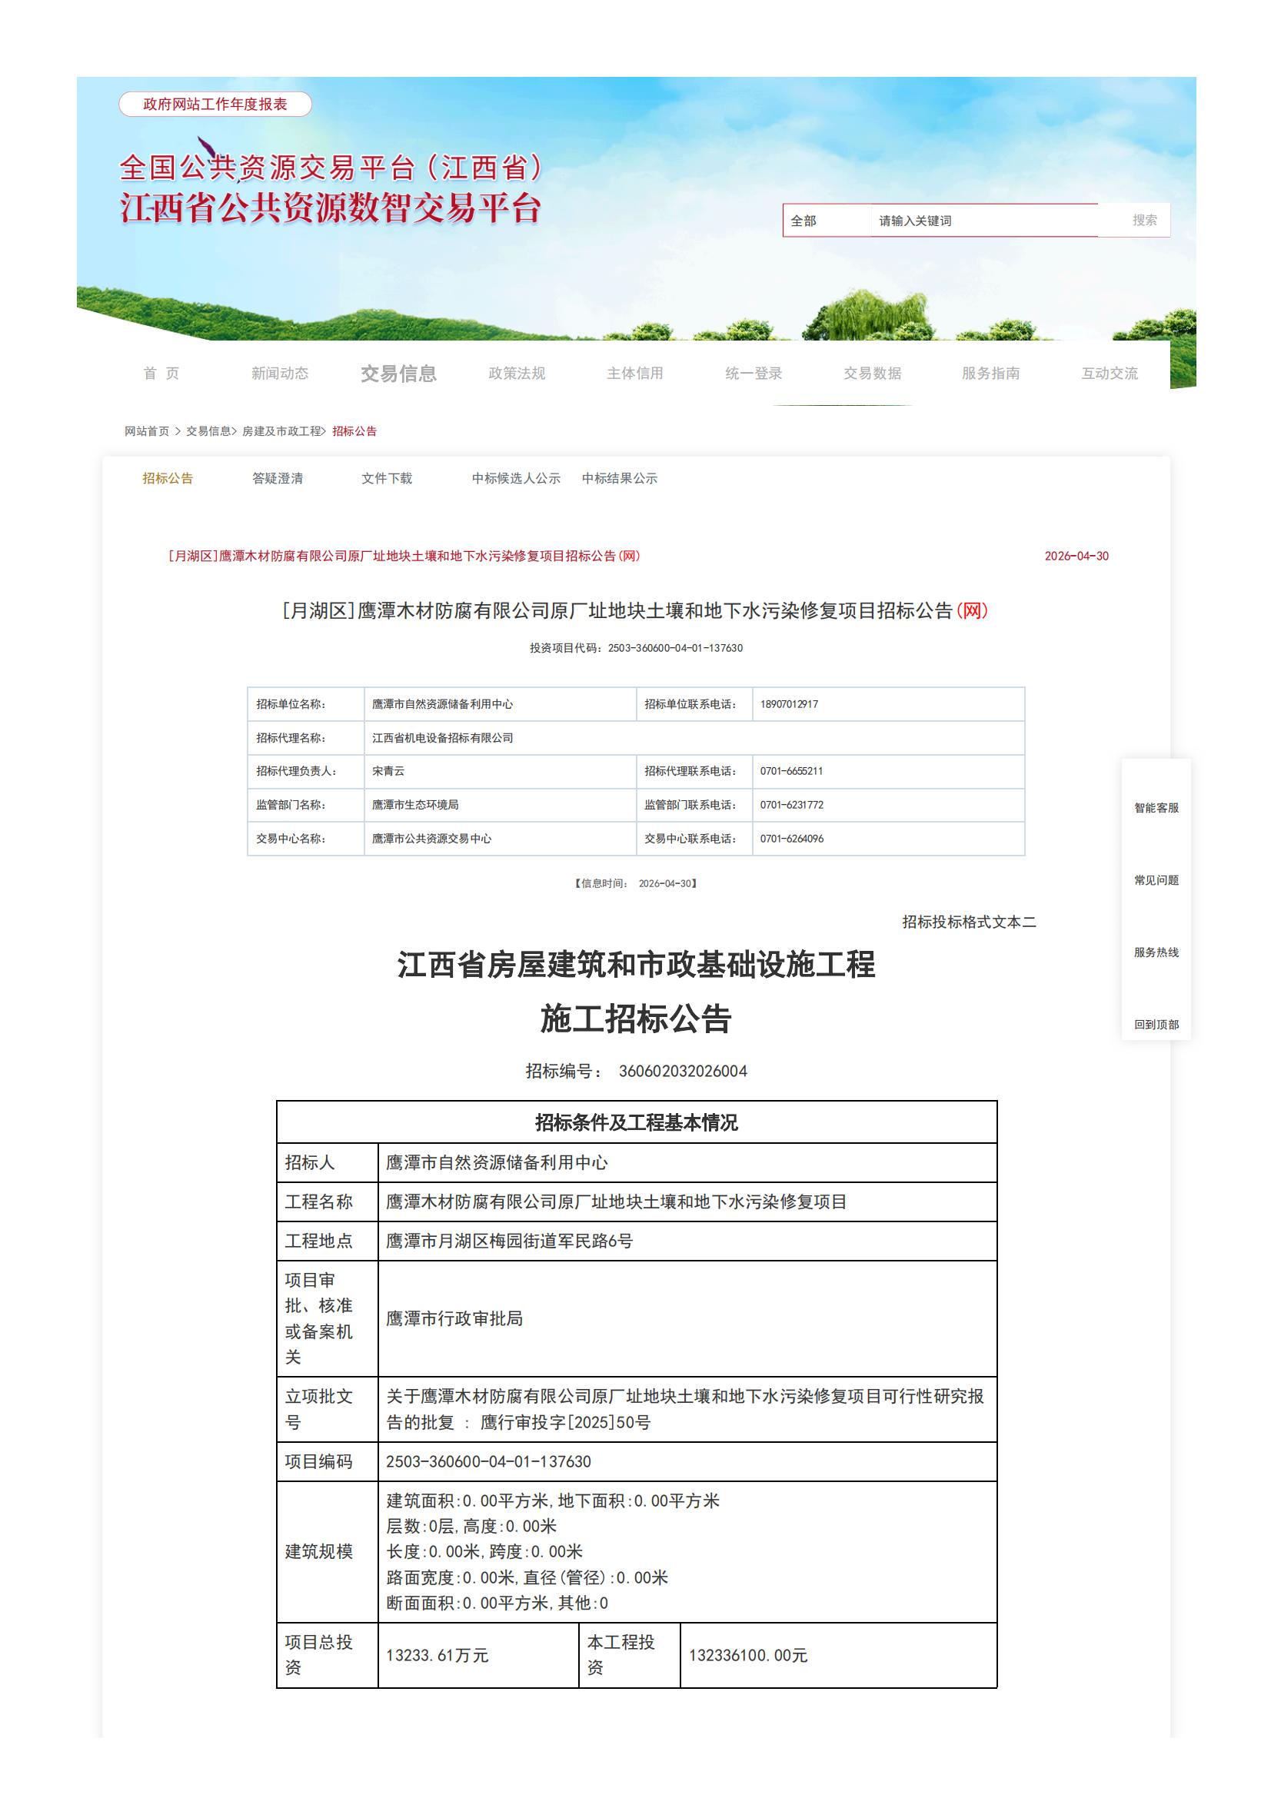Open 常见问题 in side panel

click(1156, 880)
